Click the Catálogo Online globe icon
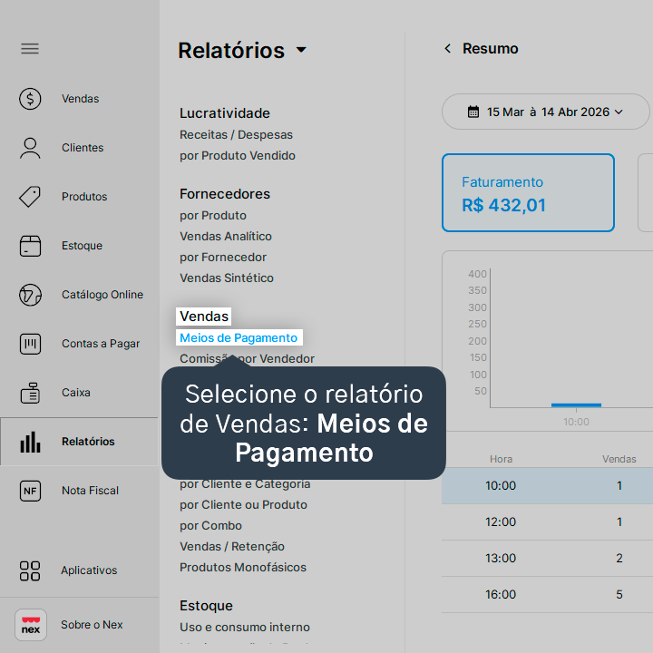 coord(30,295)
